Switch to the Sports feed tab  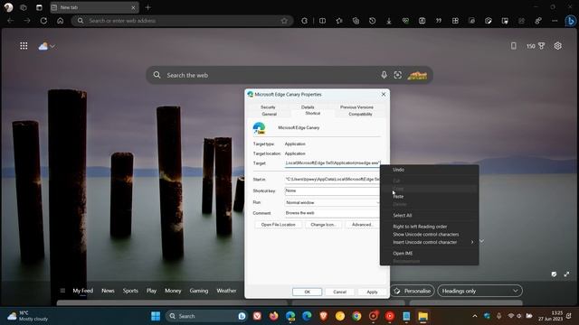click(x=130, y=291)
